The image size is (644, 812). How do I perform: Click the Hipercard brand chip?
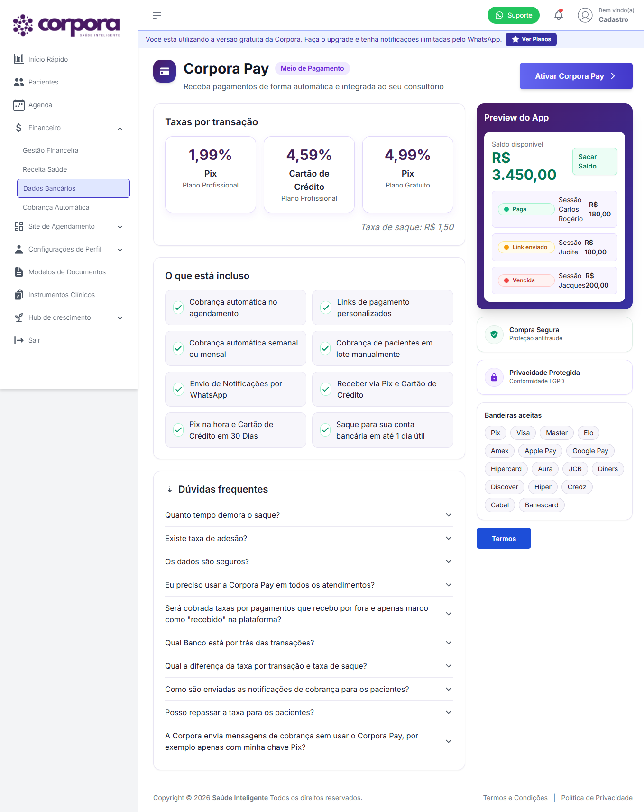(506, 469)
